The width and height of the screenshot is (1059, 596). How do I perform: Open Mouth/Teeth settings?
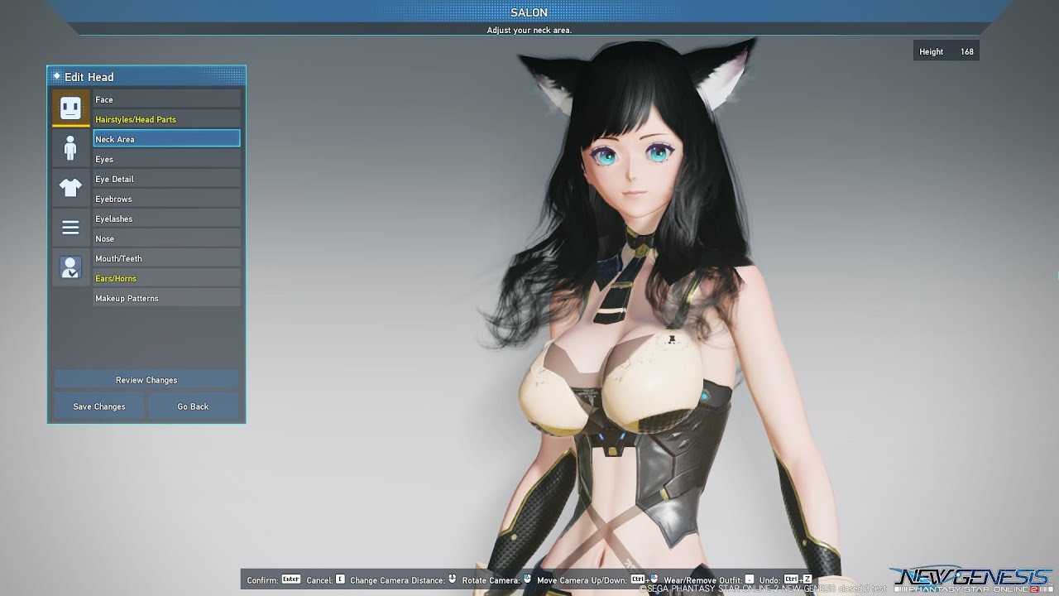[x=166, y=258]
